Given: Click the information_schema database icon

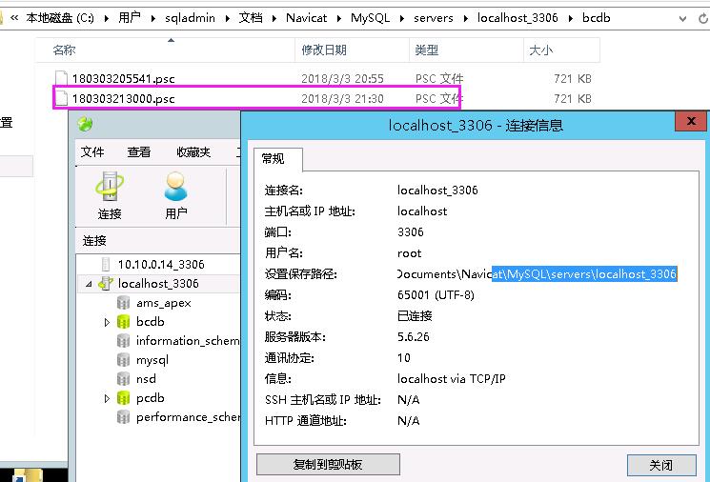Looking at the screenshot, I should [x=123, y=341].
